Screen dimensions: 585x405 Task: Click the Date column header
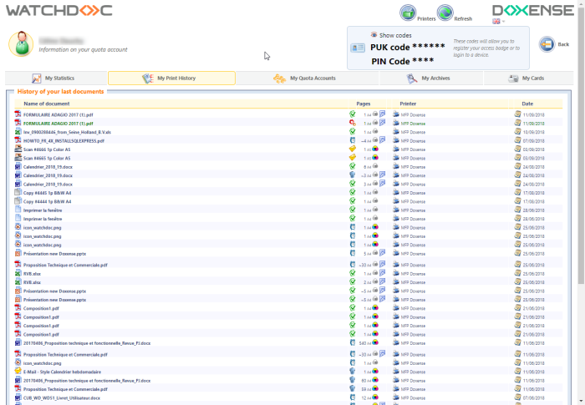pyautogui.click(x=527, y=104)
